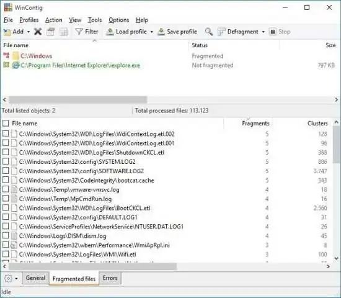This screenshot has height=298, width=341.
Task: Sort by the Fragments column header
Action: pyautogui.click(x=255, y=124)
